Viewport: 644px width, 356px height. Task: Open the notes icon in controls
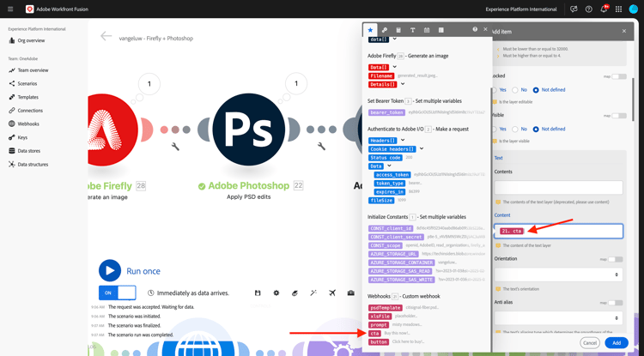295,293
